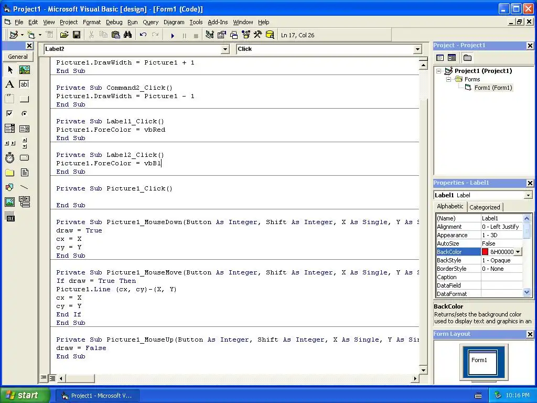Open the File menu

[19, 22]
